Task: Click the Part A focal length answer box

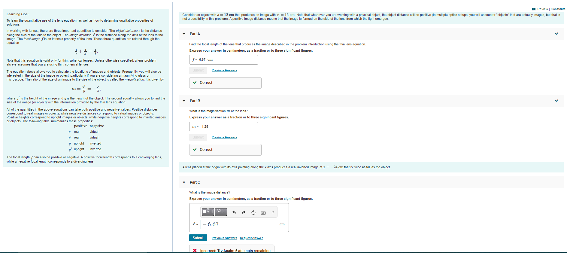Action: pyautogui.click(x=223, y=60)
